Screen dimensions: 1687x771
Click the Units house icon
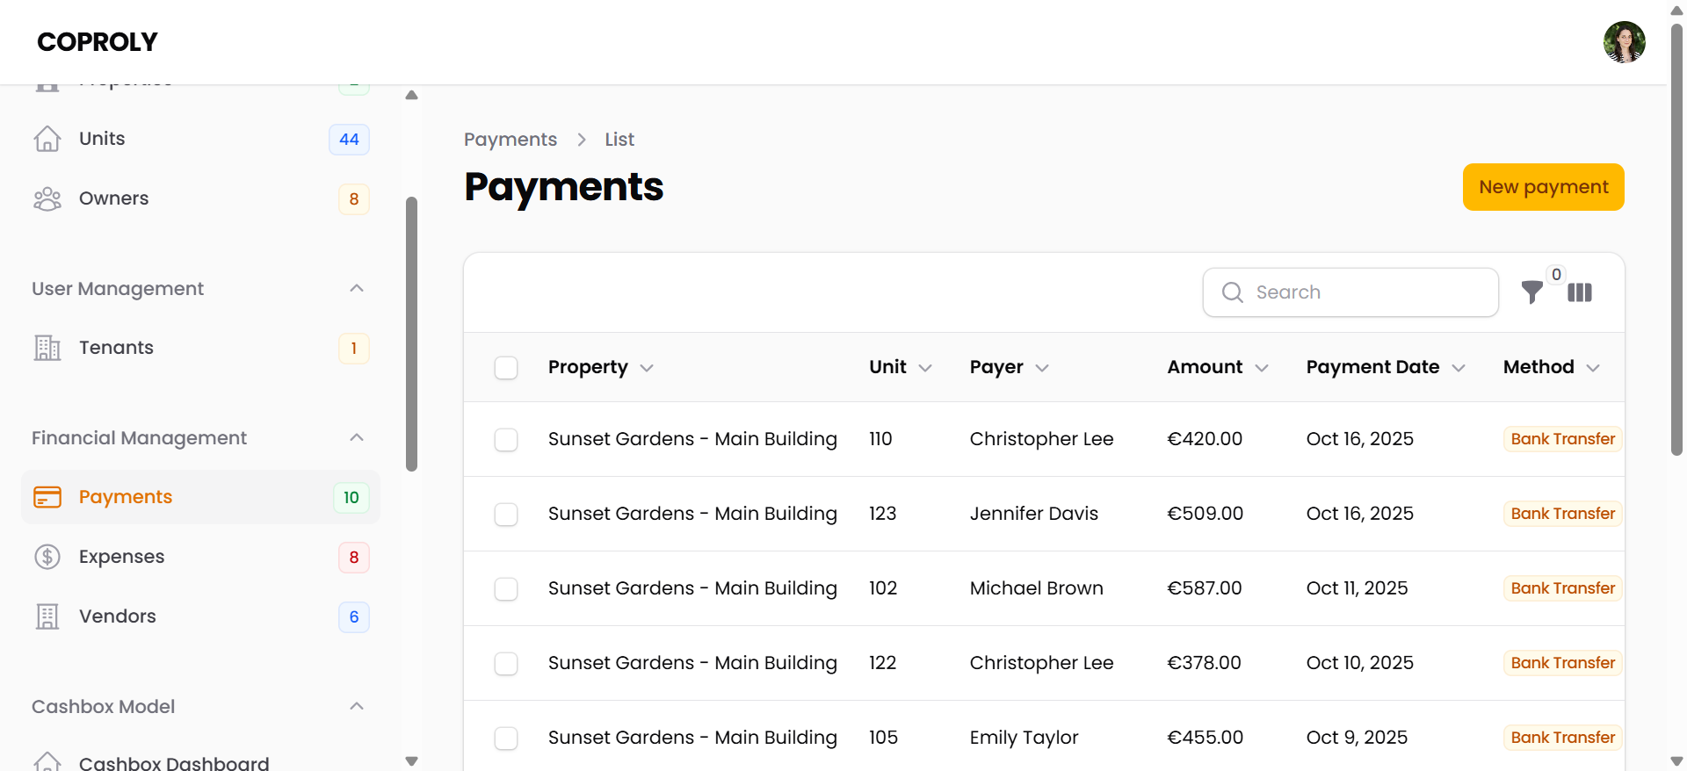[x=47, y=139]
